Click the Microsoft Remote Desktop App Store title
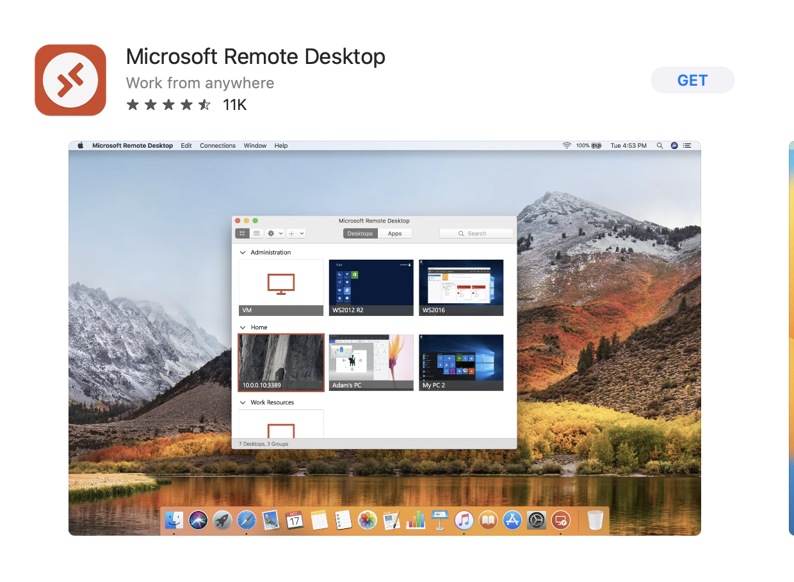This screenshot has height=582, width=794. coord(255,56)
